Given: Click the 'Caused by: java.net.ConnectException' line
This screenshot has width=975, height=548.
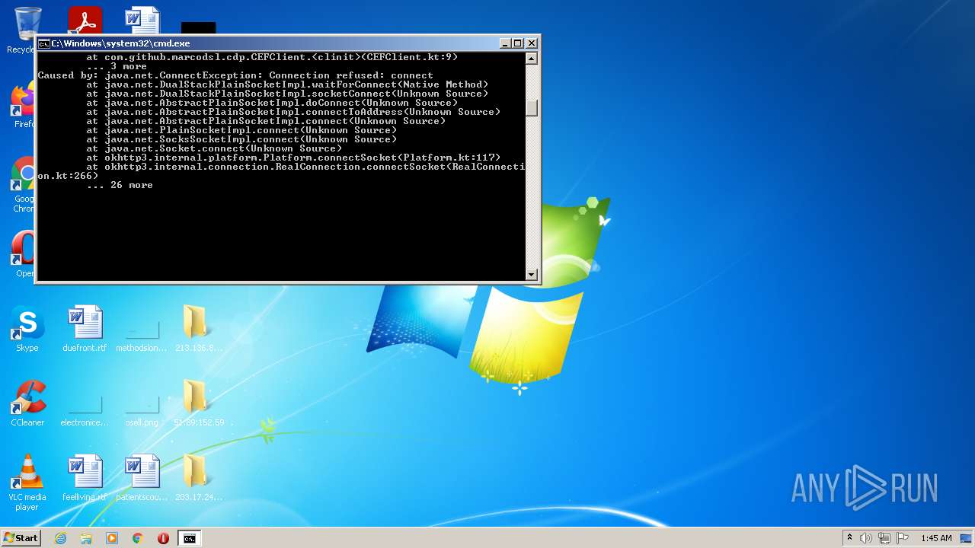Looking at the screenshot, I should tap(235, 75).
